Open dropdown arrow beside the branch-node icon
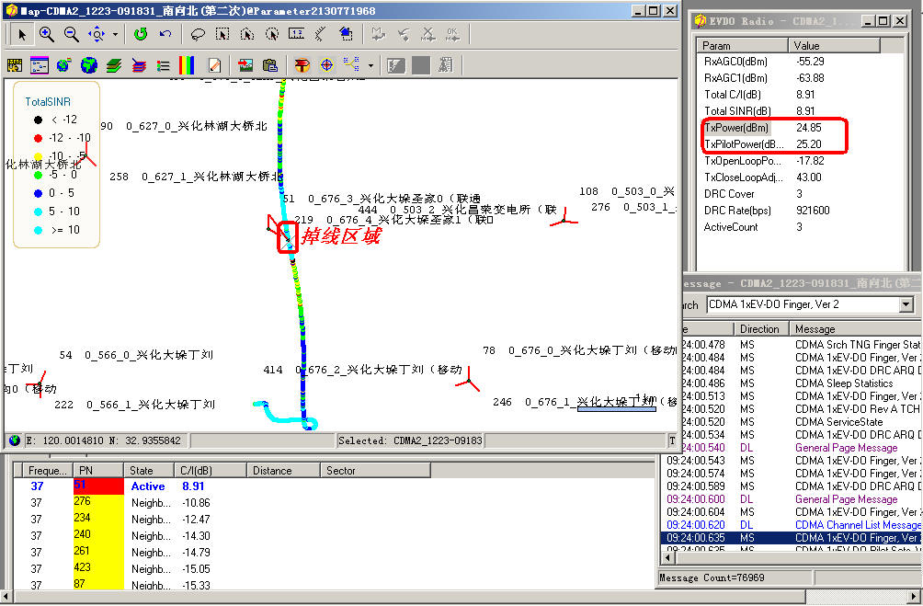 [x=370, y=65]
